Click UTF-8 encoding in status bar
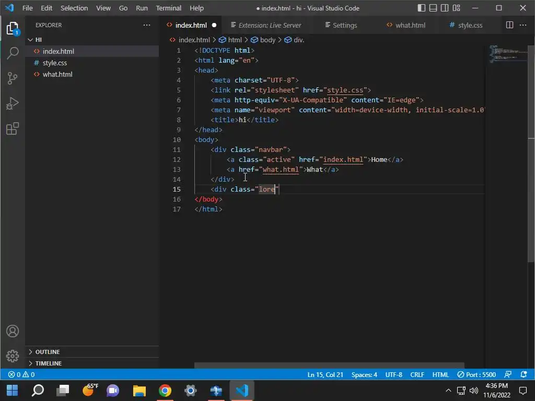 pos(394,374)
